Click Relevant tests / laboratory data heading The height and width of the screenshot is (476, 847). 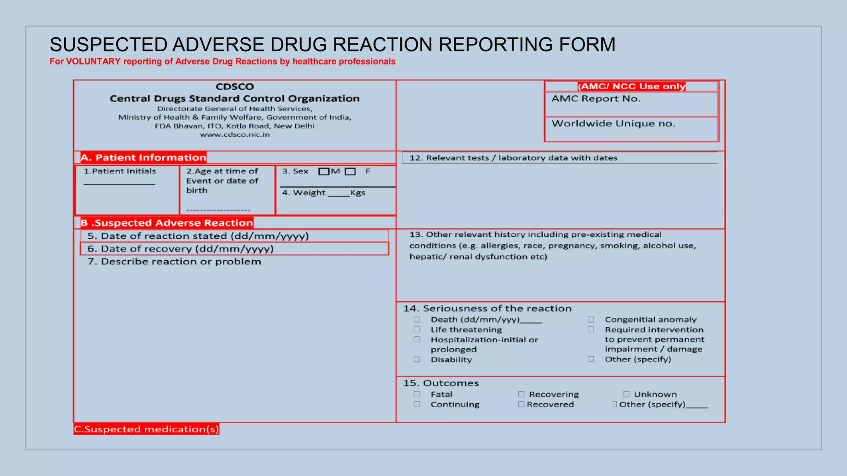[x=513, y=158]
